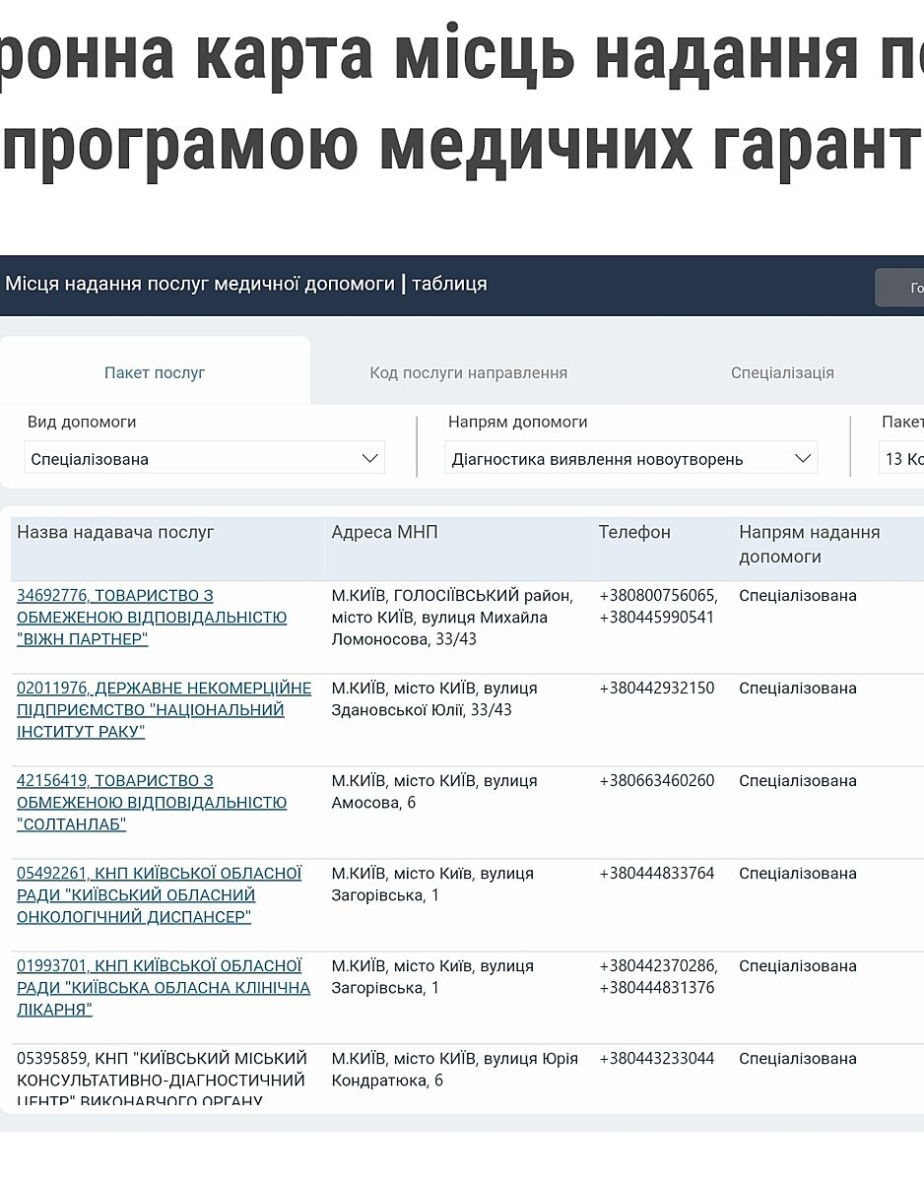Screen dimensions: 924x1182
Task: Click phone number +380442932150
Action: click(657, 689)
